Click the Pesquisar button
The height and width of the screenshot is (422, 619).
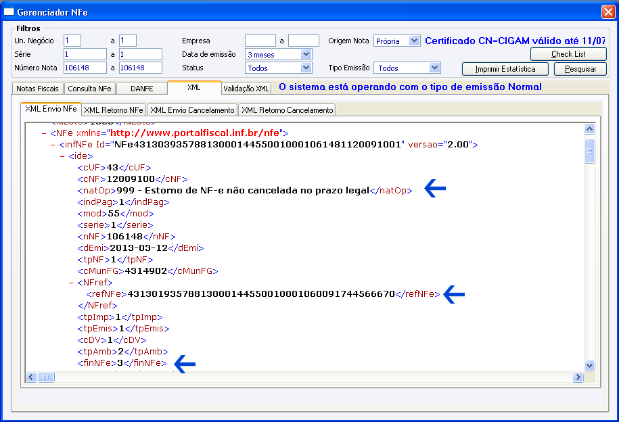[x=580, y=69]
